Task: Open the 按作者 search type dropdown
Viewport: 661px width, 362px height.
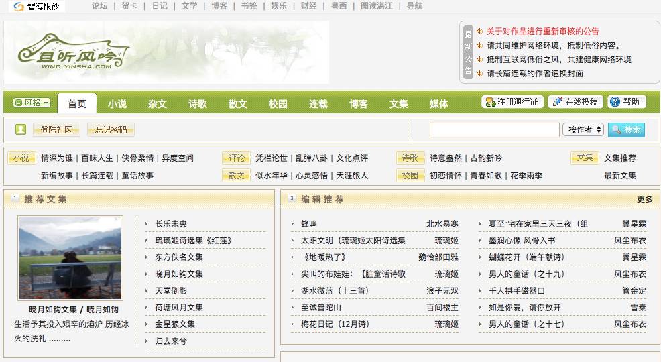Action: click(x=583, y=130)
